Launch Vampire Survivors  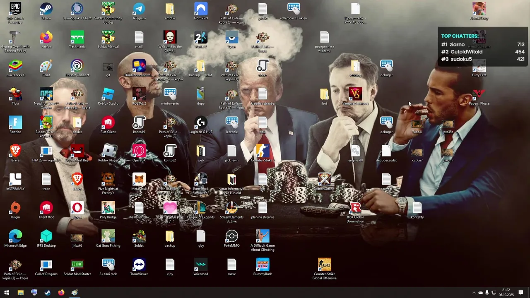click(355, 96)
